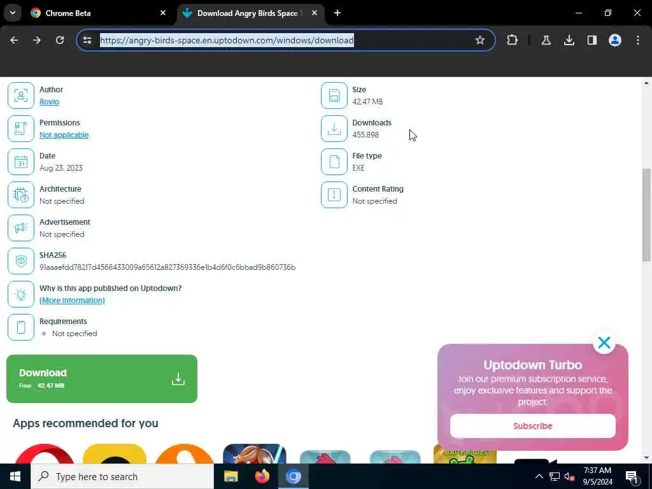This screenshot has height=489, width=652.
Task: Close the Uptodown Turbo popup
Action: (604, 343)
